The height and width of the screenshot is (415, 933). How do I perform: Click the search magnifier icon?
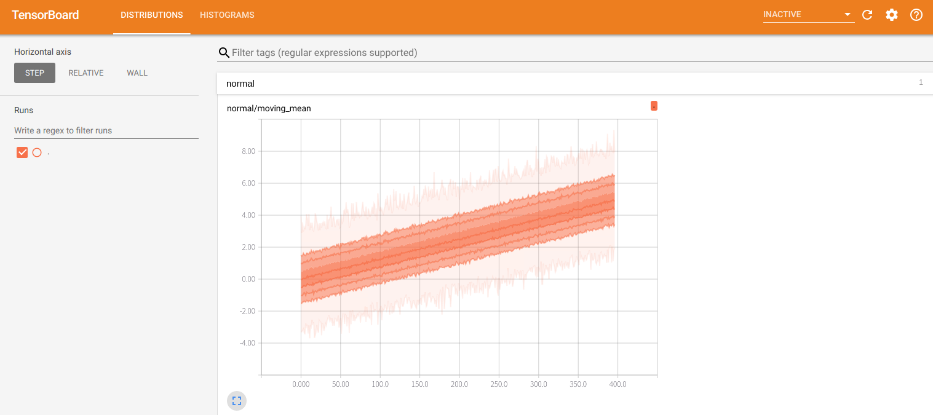[x=224, y=53]
